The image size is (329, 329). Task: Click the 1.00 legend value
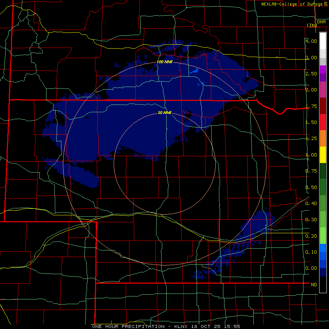(x=311, y=155)
